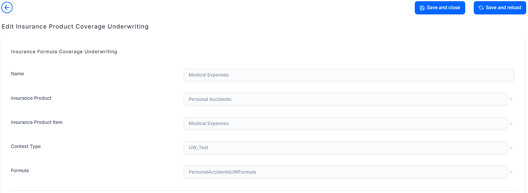
Task: Click the Insurance Formula Coverage Underwriting section heading
Action: click(64, 52)
